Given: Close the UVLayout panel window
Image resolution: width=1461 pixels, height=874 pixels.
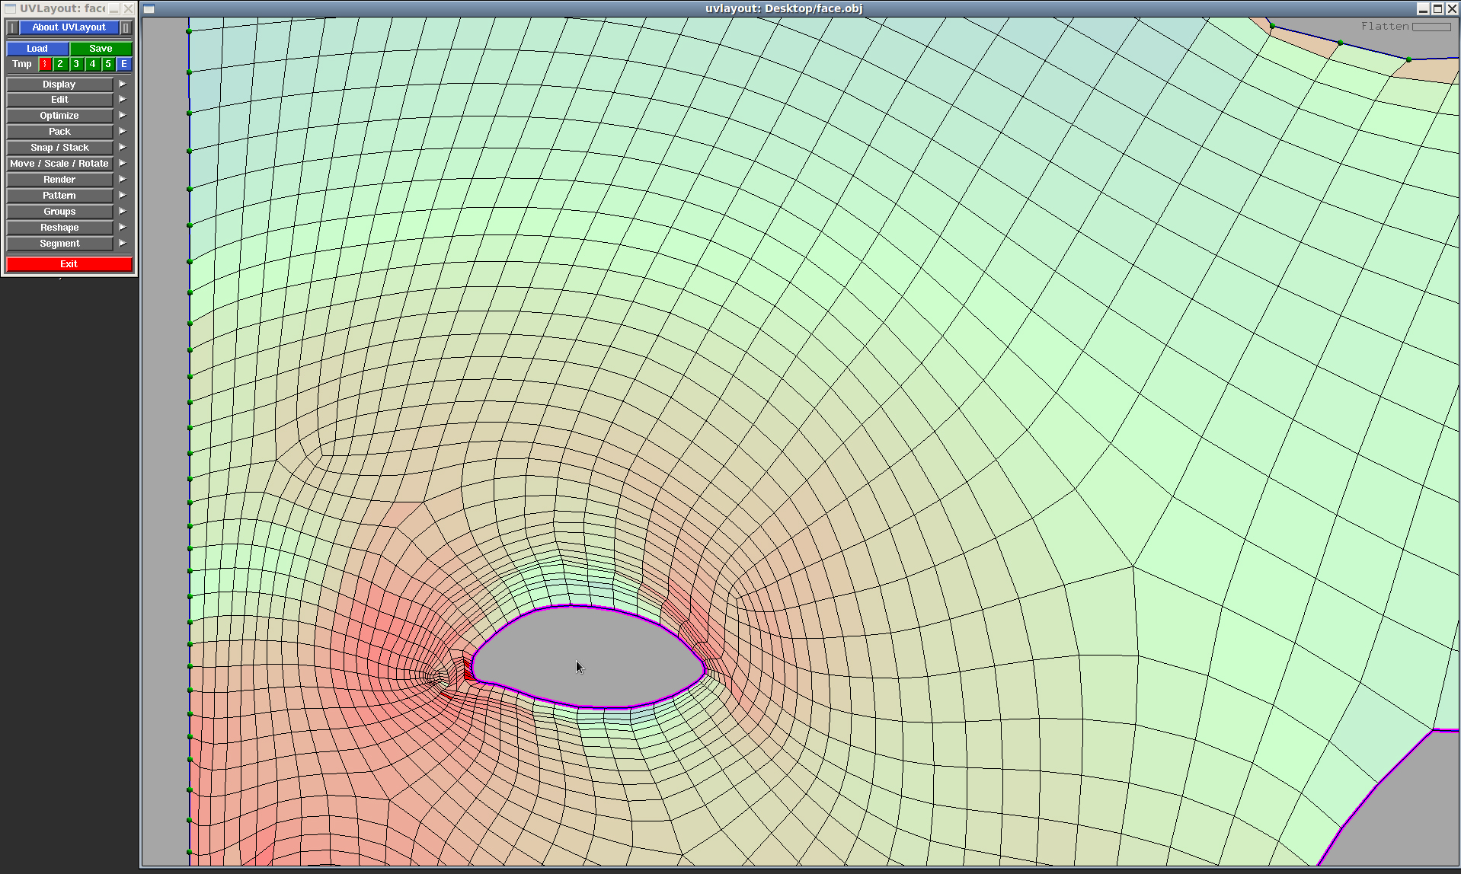Looking at the screenshot, I should (128, 9).
